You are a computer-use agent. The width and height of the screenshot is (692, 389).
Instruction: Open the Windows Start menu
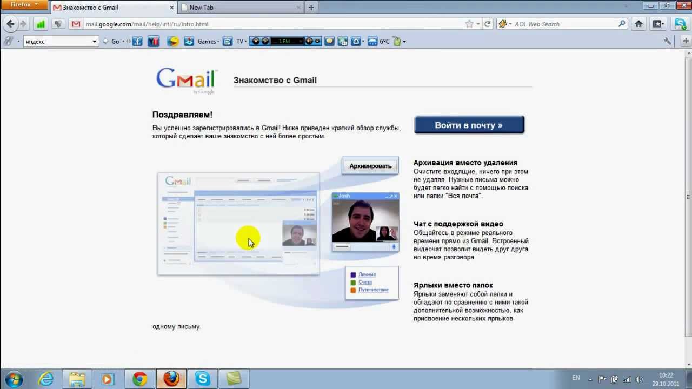tap(14, 379)
